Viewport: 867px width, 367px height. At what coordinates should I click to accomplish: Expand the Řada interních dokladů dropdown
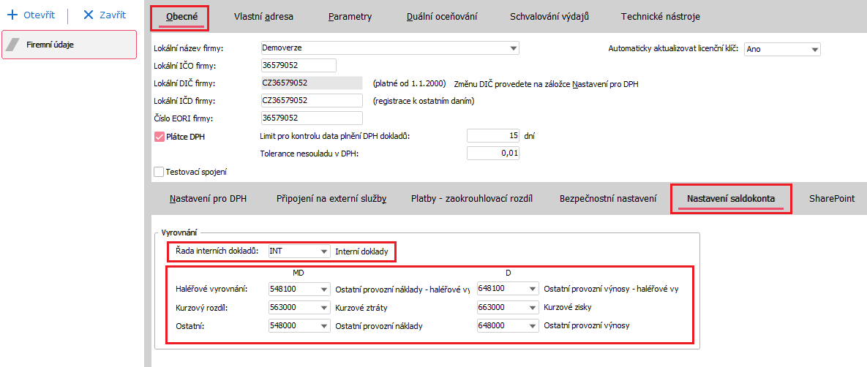325,251
